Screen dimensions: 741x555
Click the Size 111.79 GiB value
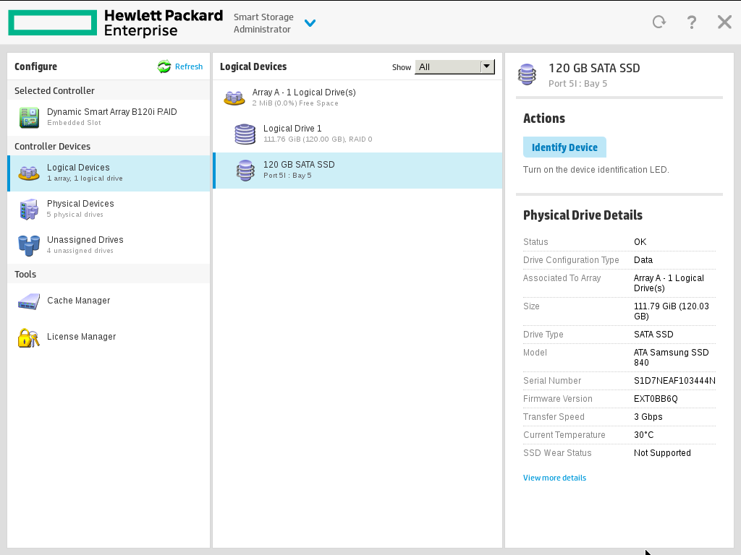coord(671,311)
